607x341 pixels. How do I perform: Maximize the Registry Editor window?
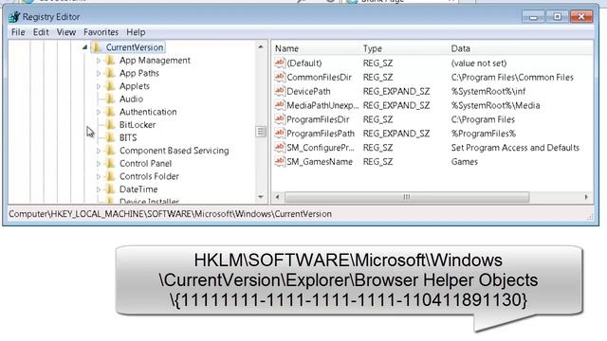(557, 17)
